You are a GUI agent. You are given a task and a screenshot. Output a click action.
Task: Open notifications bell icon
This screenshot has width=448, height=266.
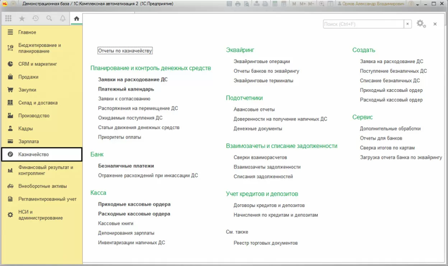click(x=63, y=18)
